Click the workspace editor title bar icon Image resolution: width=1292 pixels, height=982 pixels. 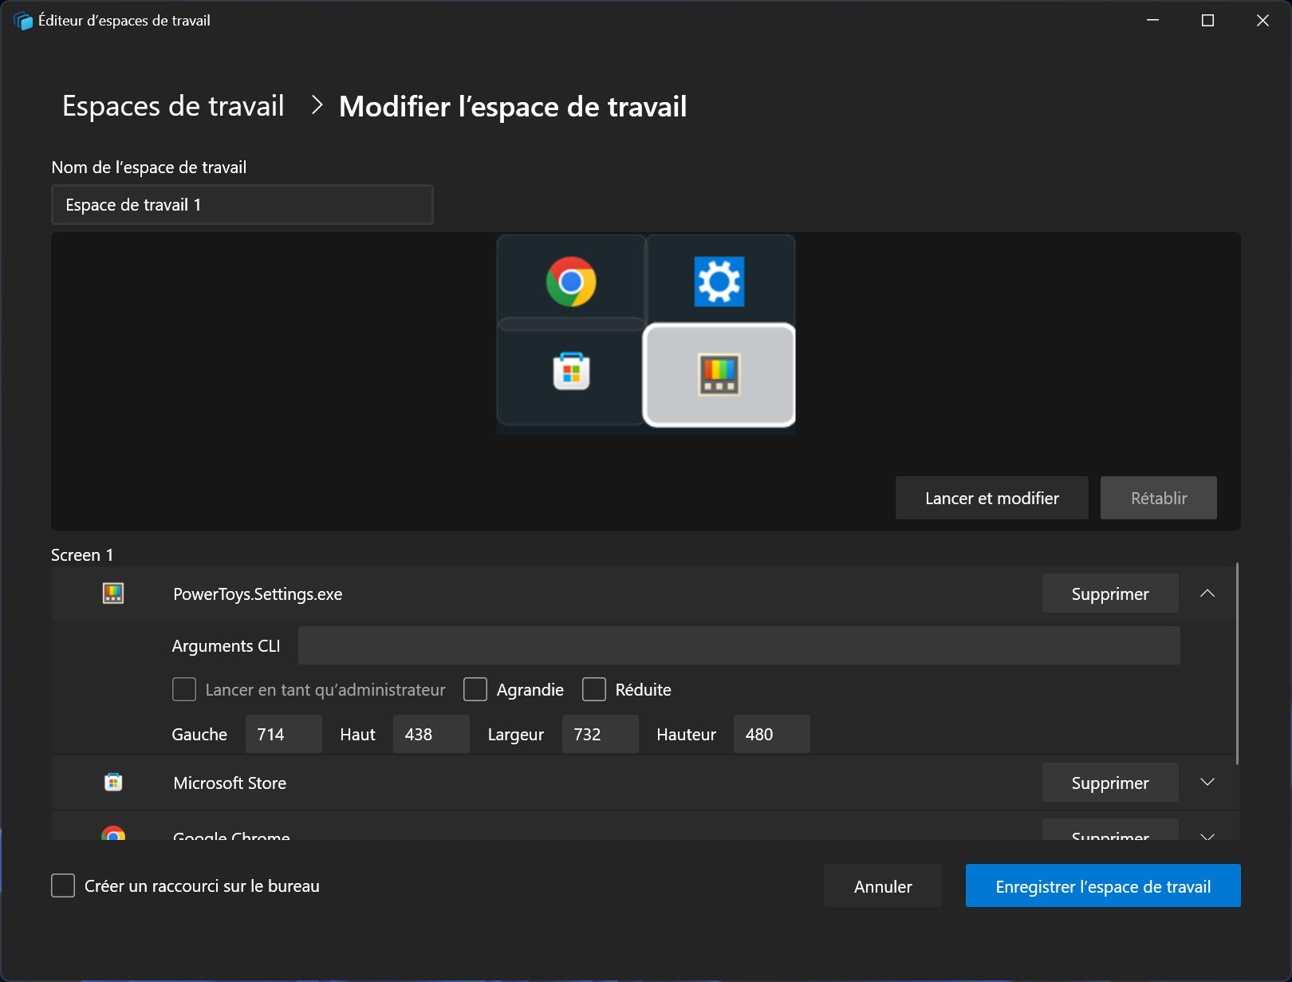coord(23,21)
